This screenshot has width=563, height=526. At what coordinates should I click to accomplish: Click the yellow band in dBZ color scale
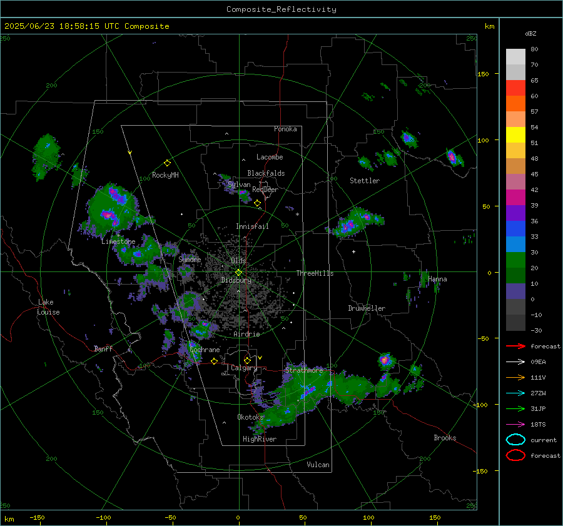[515, 135]
